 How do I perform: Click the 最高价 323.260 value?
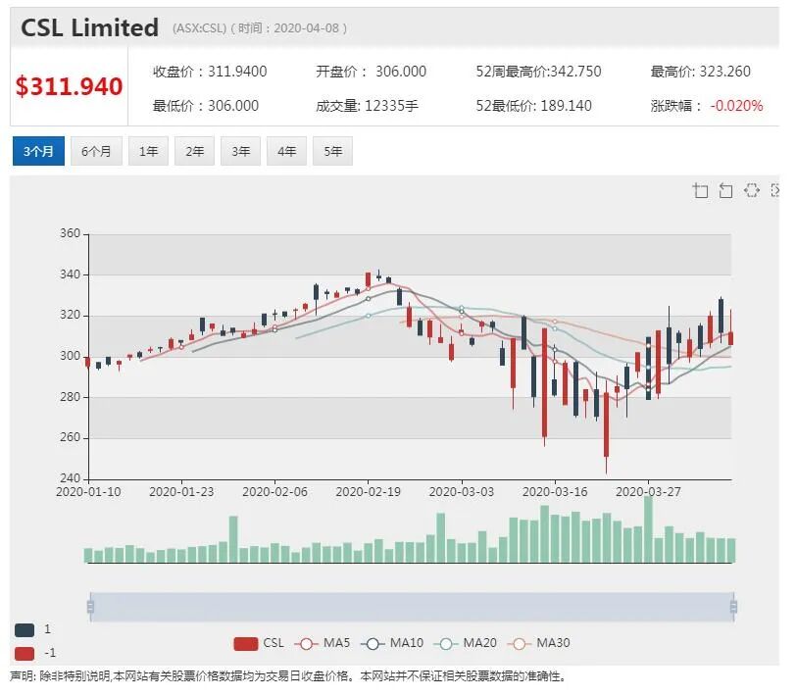pos(701,72)
